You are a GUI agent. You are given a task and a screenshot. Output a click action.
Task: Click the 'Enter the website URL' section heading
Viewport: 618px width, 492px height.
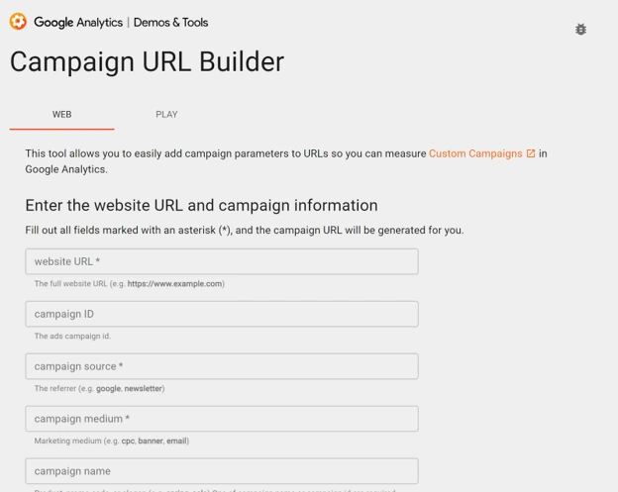click(x=201, y=206)
